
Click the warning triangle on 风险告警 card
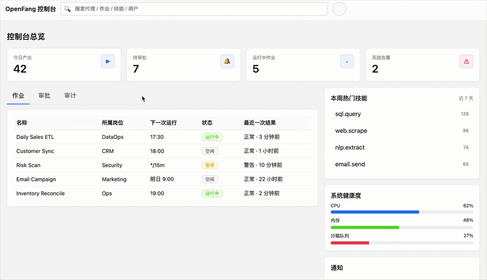tap(466, 61)
